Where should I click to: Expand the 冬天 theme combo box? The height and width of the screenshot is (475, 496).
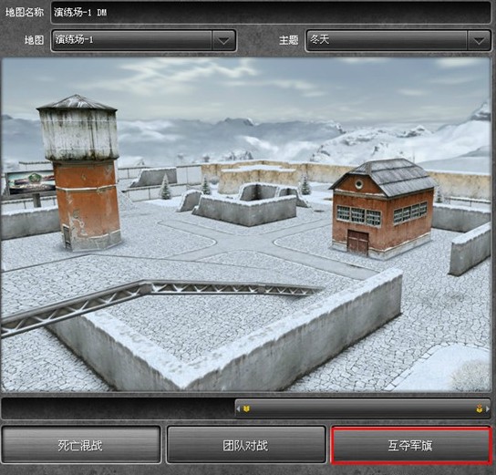click(398, 40)
